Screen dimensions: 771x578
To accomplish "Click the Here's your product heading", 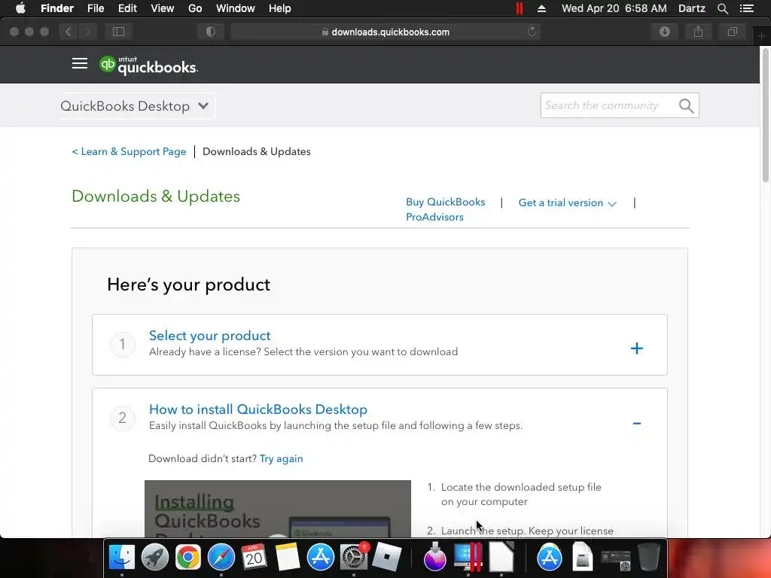I will click(x=189, y=284).
